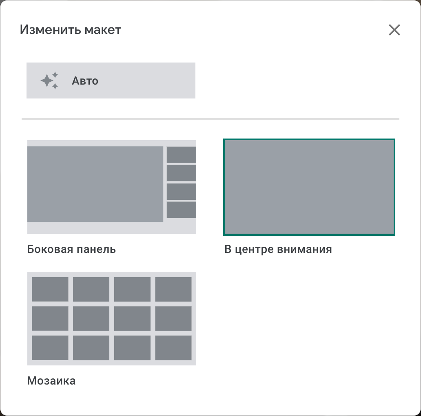Image resolution: width=421 pixels, height=416 pixels.
Task: Click the topmost small tile in sidebar preview
Action: 181,154
